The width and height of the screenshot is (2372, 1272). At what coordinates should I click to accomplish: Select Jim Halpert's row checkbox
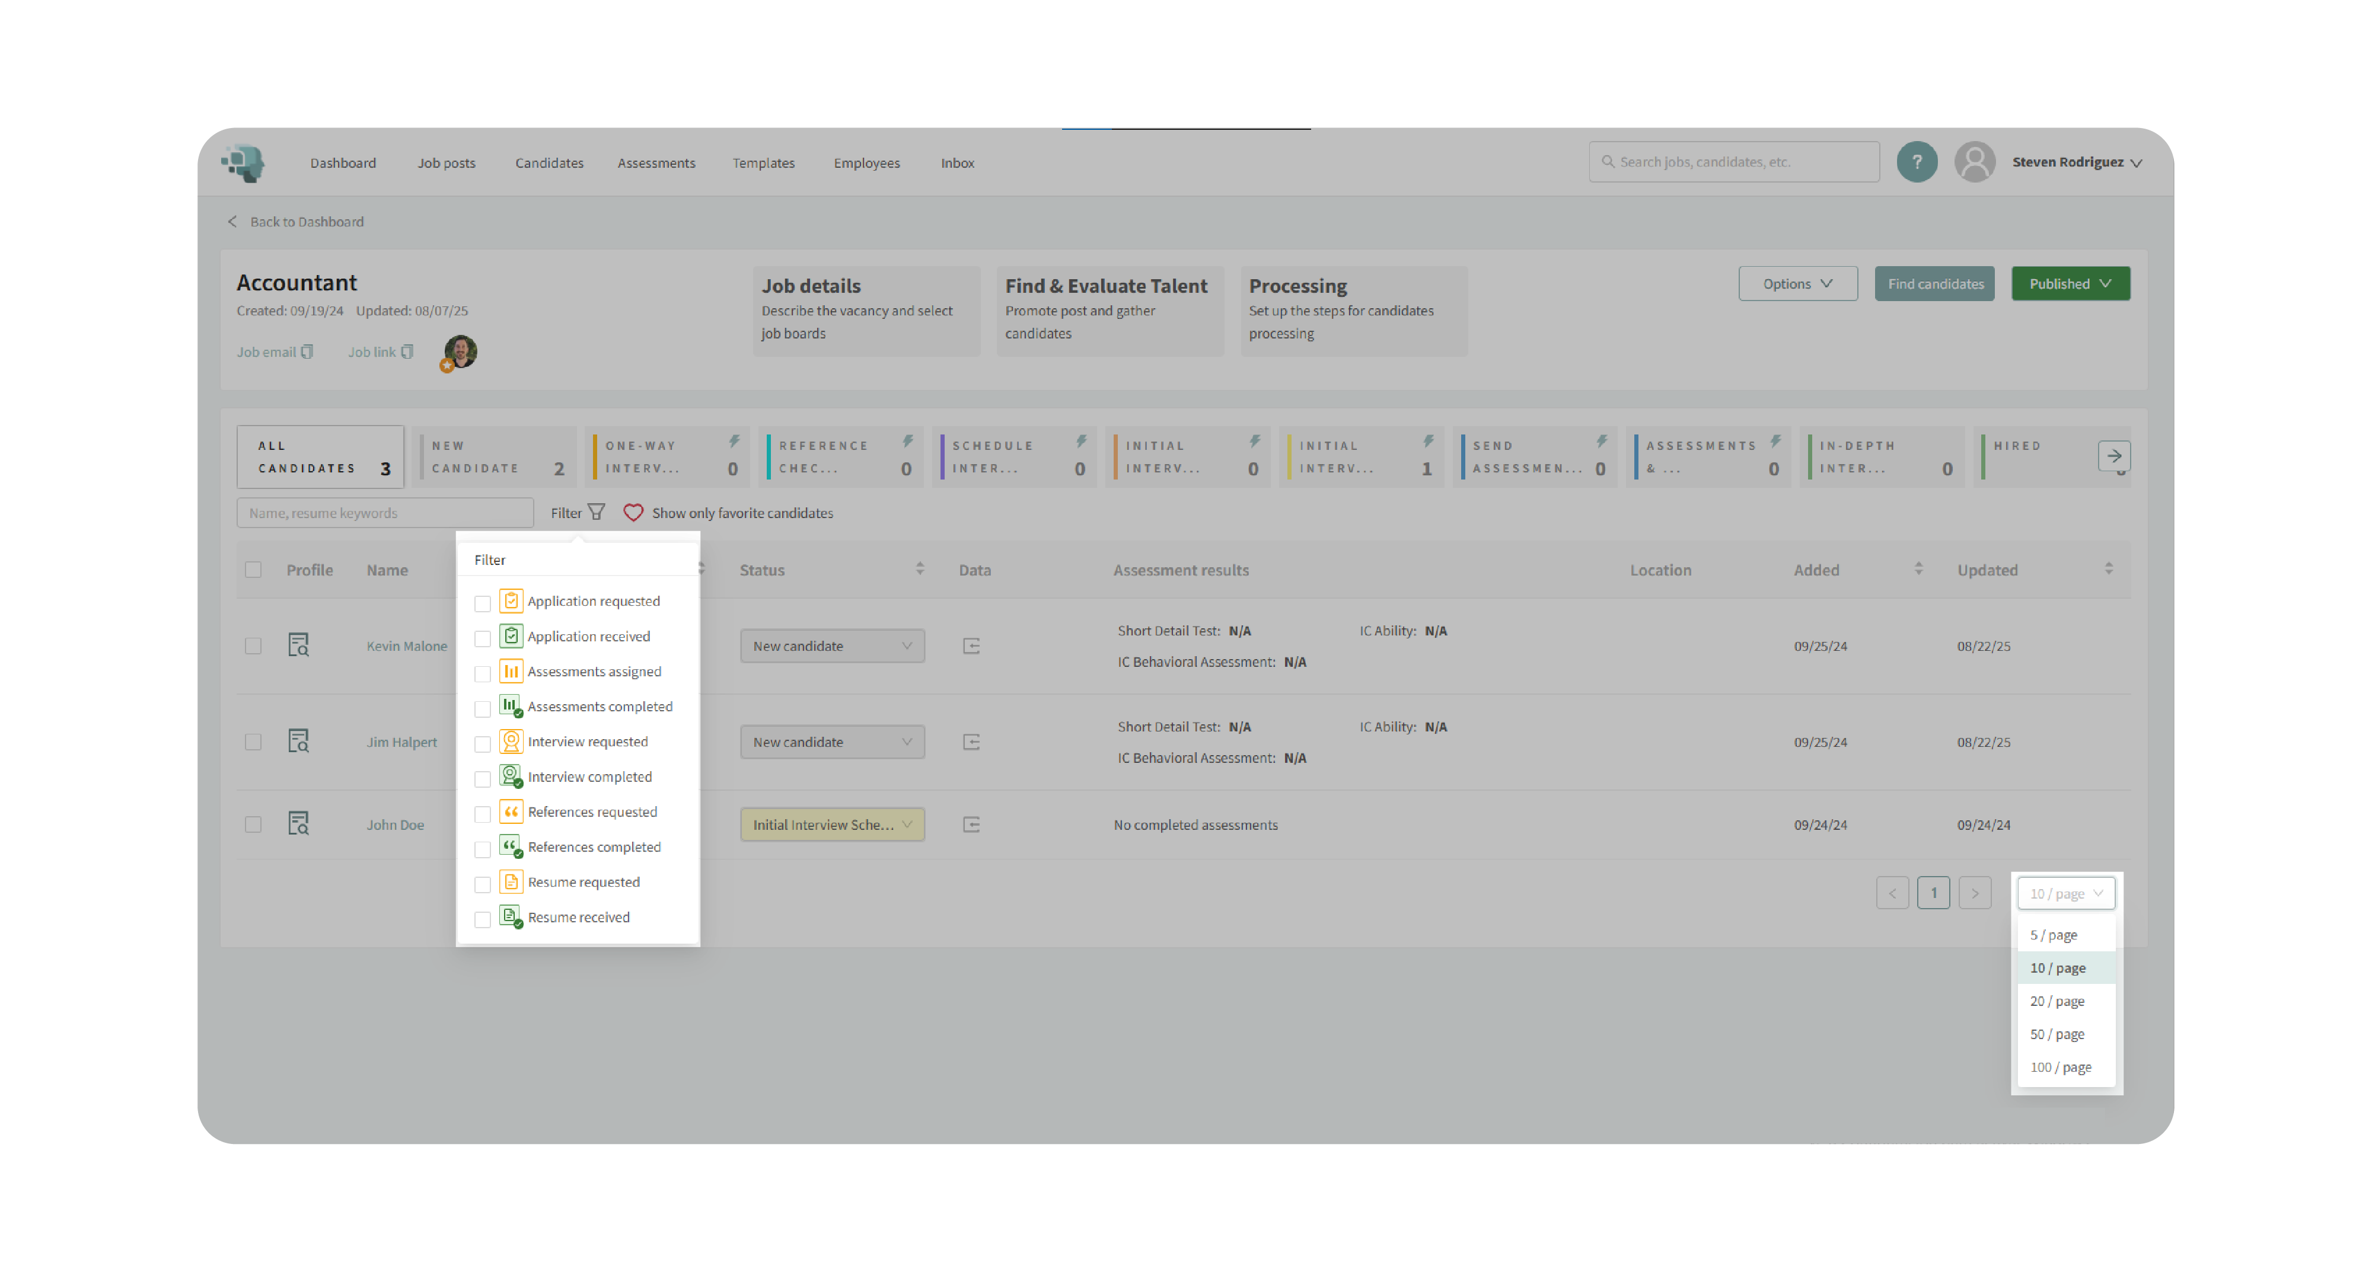coord(253,742)
